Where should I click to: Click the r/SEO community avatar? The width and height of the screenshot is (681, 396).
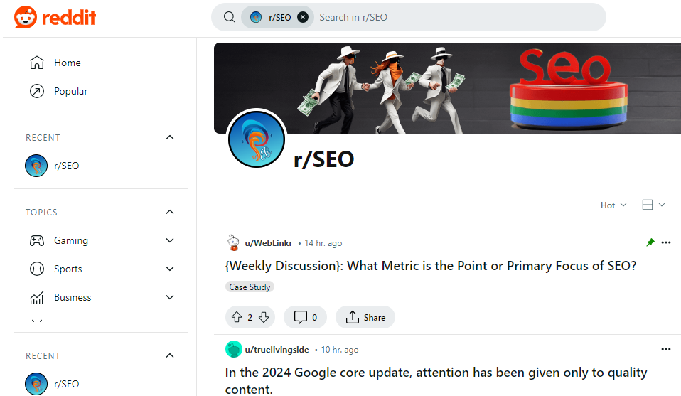point(257,139)
